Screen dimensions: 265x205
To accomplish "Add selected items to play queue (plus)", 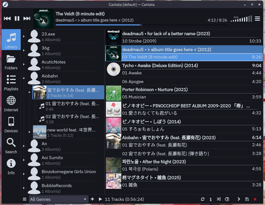I will (93, 199).
